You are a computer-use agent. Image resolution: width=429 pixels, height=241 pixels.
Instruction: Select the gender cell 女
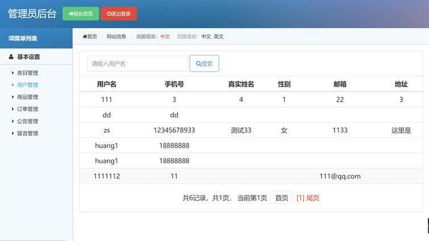284,131
